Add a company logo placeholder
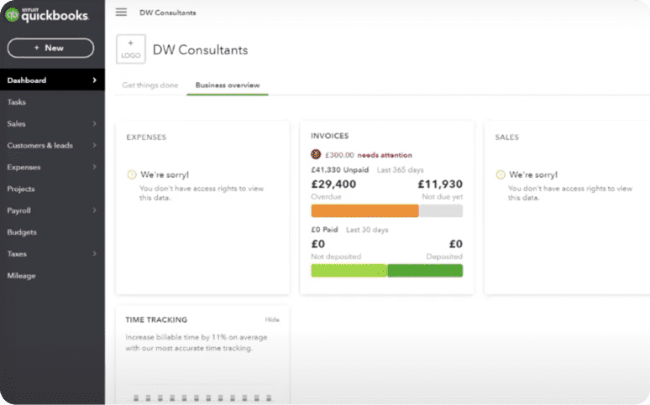Screen dimensions: 650x405 click(x=130, y=49)
